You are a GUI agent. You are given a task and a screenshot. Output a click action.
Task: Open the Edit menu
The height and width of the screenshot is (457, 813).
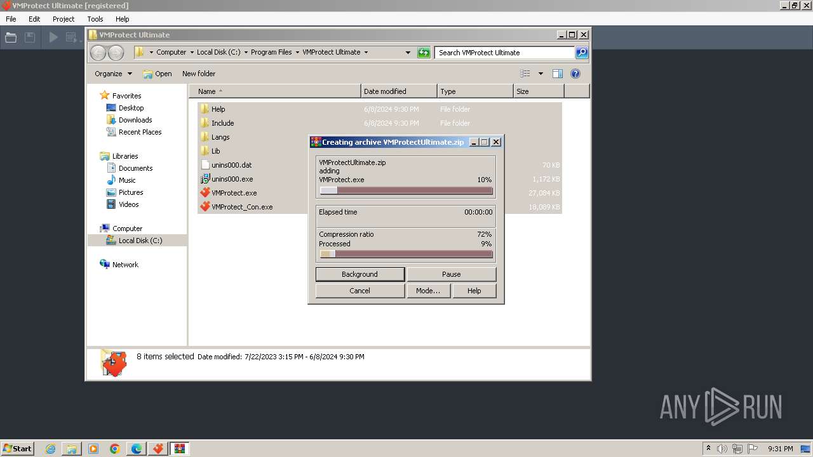pos(34,19)
